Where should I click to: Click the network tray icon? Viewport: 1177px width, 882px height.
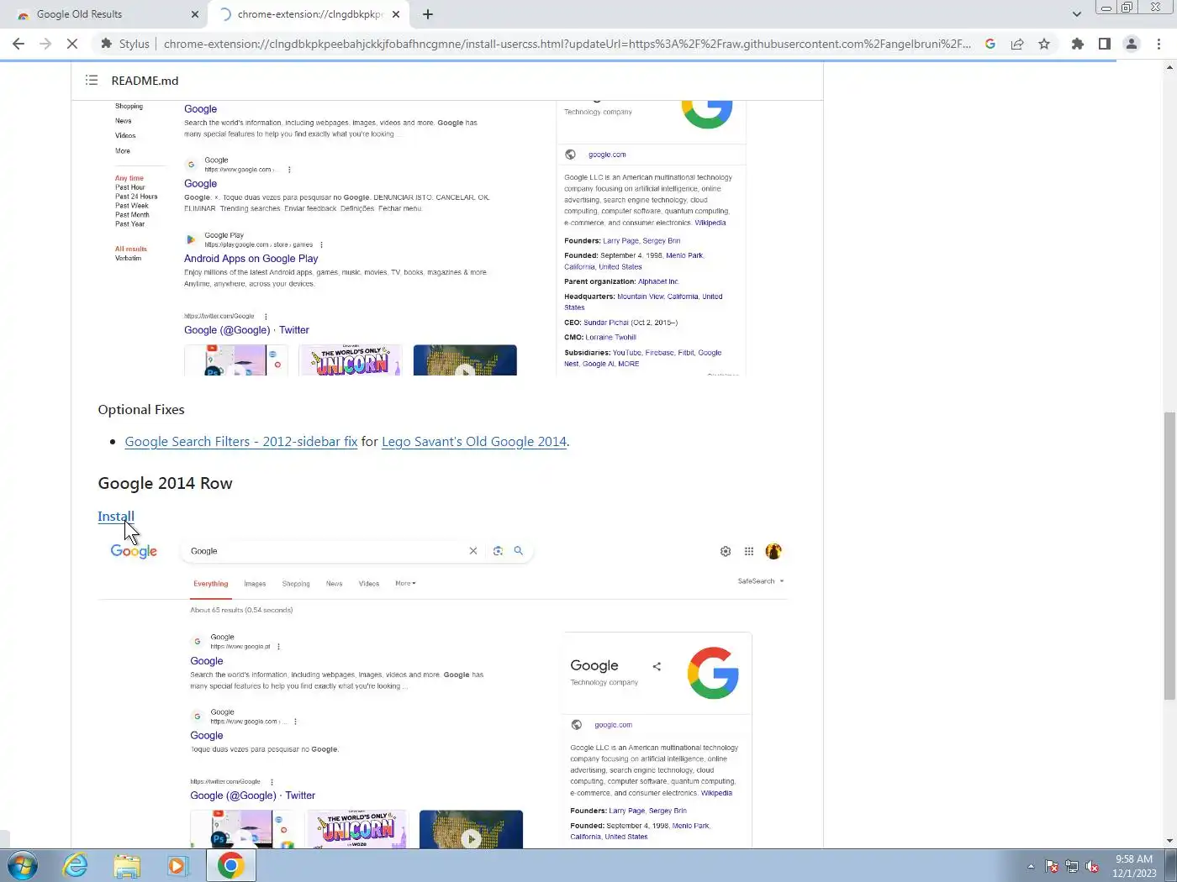click(x=1072, y=866)
